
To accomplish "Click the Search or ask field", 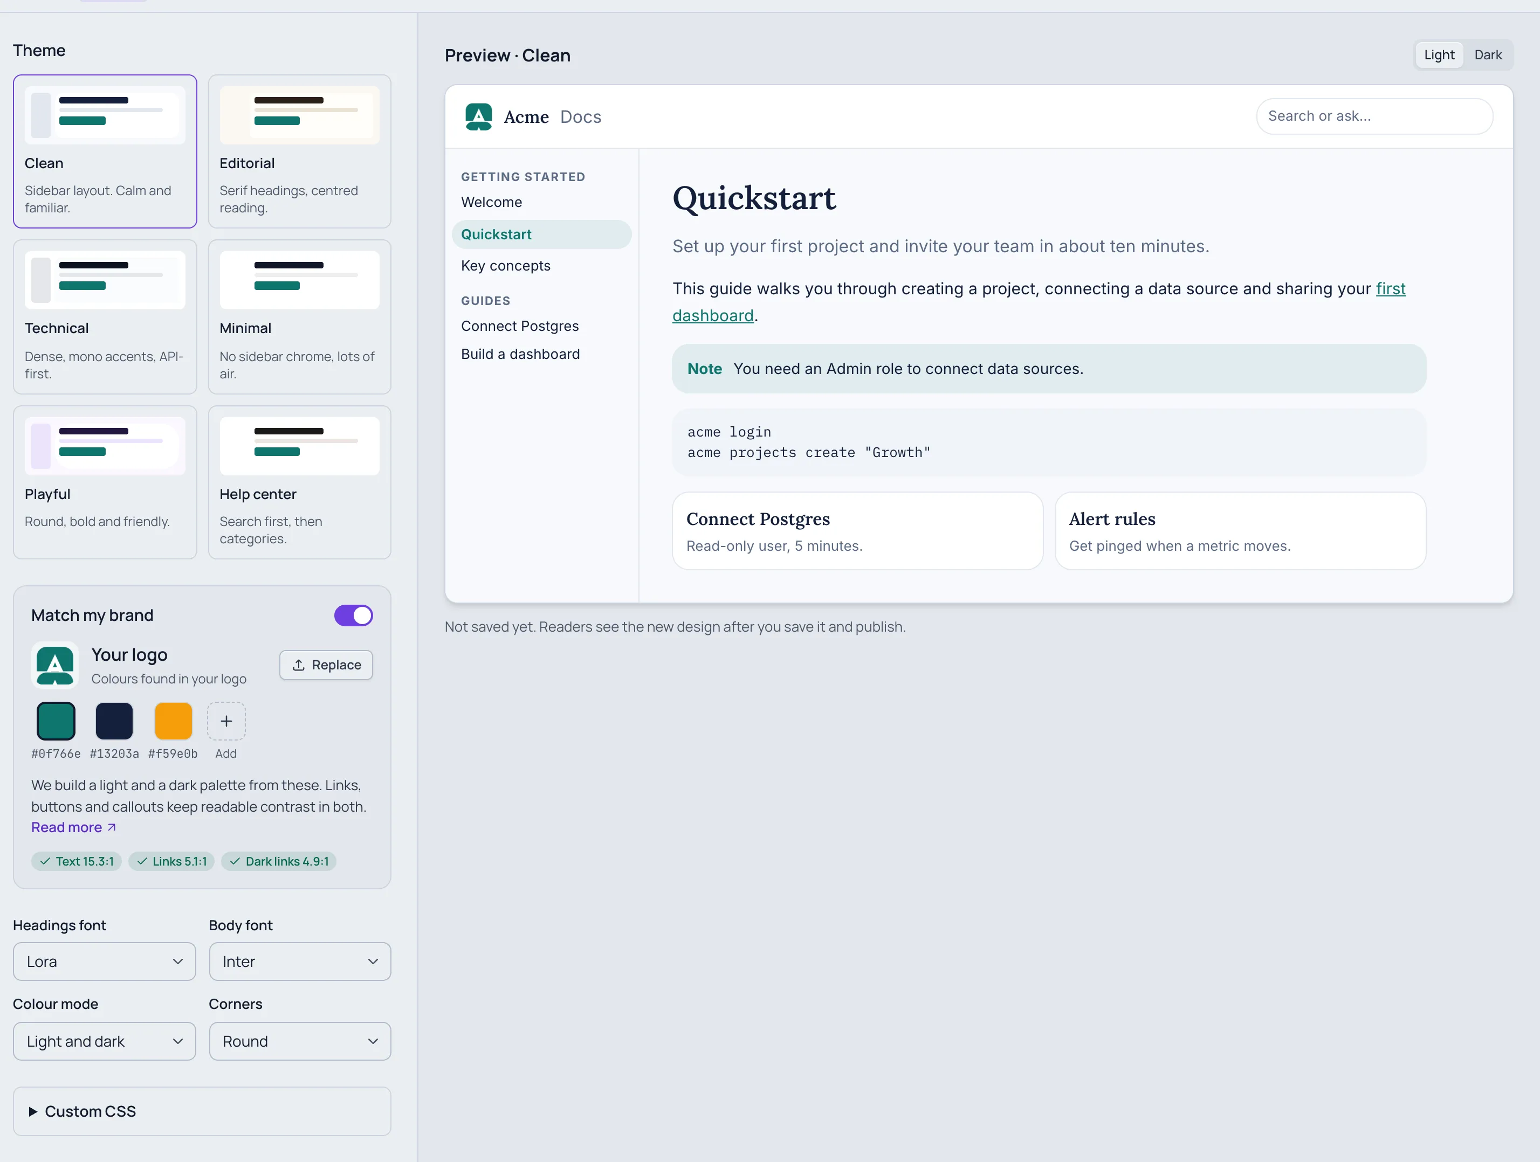I will 1374,116.
